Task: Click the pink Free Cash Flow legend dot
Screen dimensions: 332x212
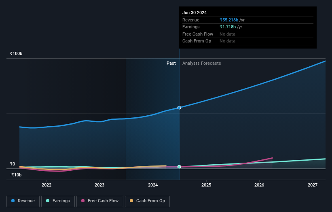Action: (x=83, y=201)
